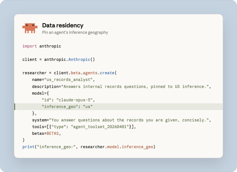The width and height of the screenshot is (237, 172).
Task: Click the description string text
Action: tap(135, 87)
